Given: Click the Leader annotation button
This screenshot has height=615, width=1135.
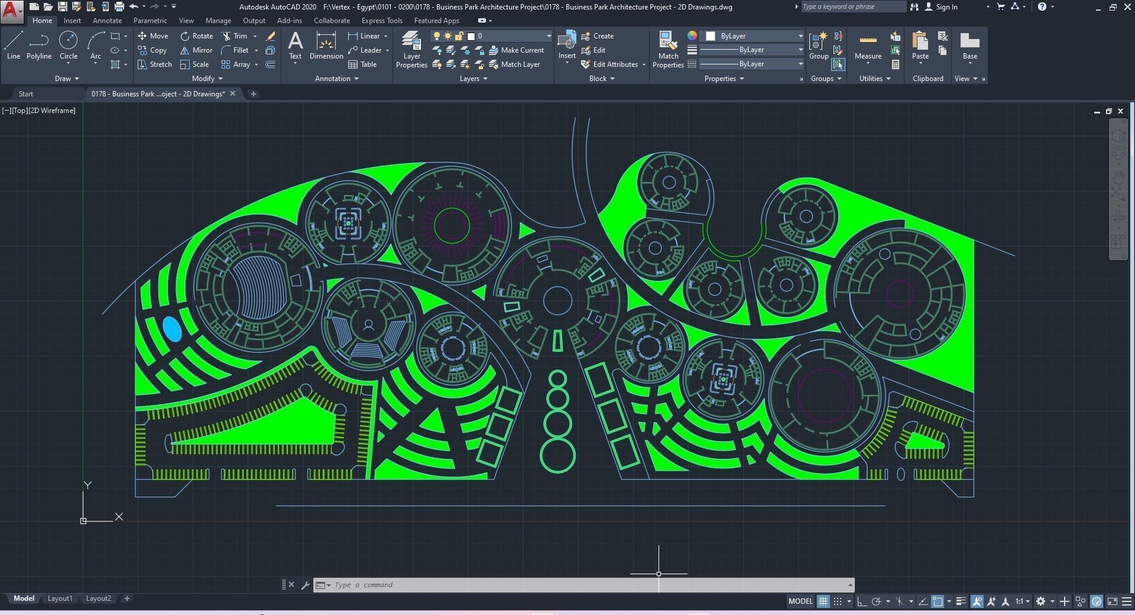Looking at the screenshot, I should pyautogui.click(x=365, y=50).
